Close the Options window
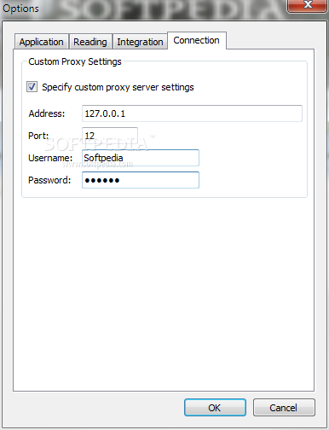Screen dimensions: 329x430 pyautogui.click(x=308, y=5)
